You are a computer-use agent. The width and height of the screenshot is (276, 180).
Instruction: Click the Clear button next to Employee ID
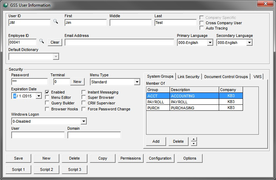55,42
